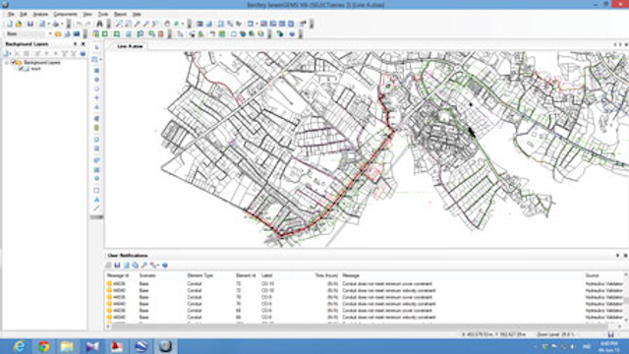Image resolution: width=629 pixels, height=354 pixels.
Task: Select the blue triangle text tool
Action: [96, 200]
